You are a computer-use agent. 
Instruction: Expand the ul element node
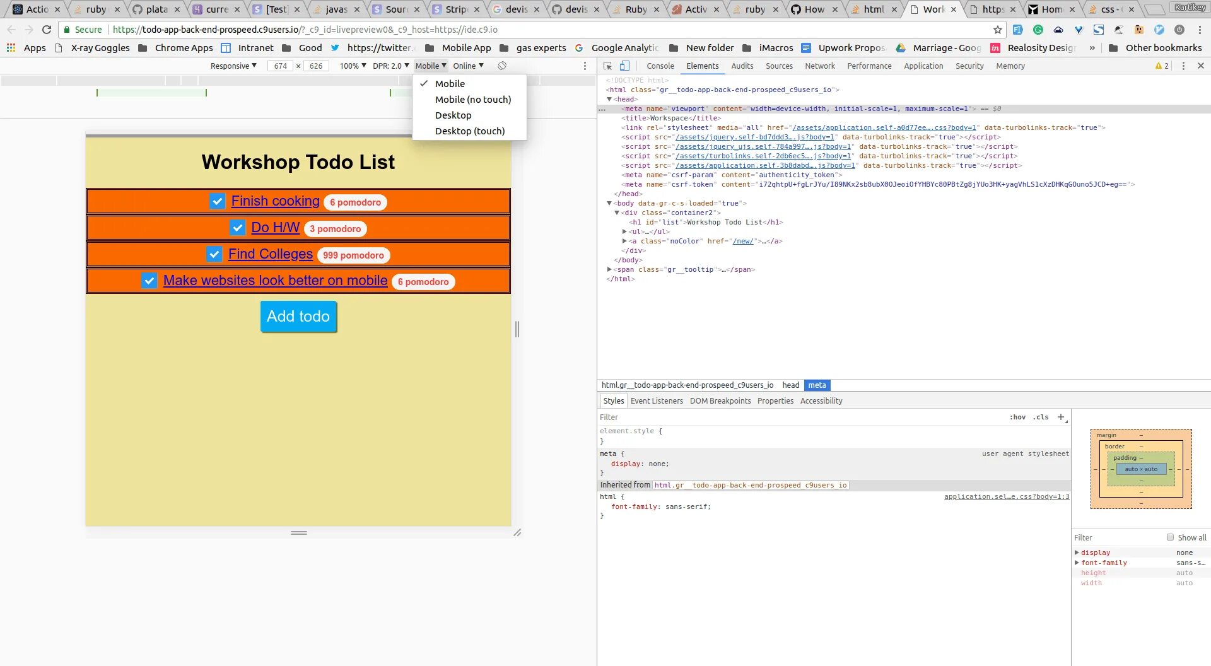coord(624,231)
